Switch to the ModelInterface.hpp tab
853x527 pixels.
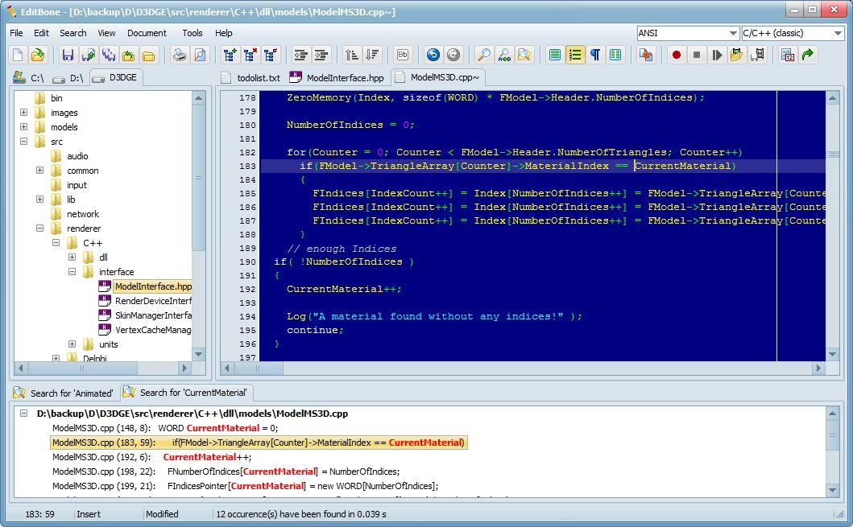coord(337,78)
